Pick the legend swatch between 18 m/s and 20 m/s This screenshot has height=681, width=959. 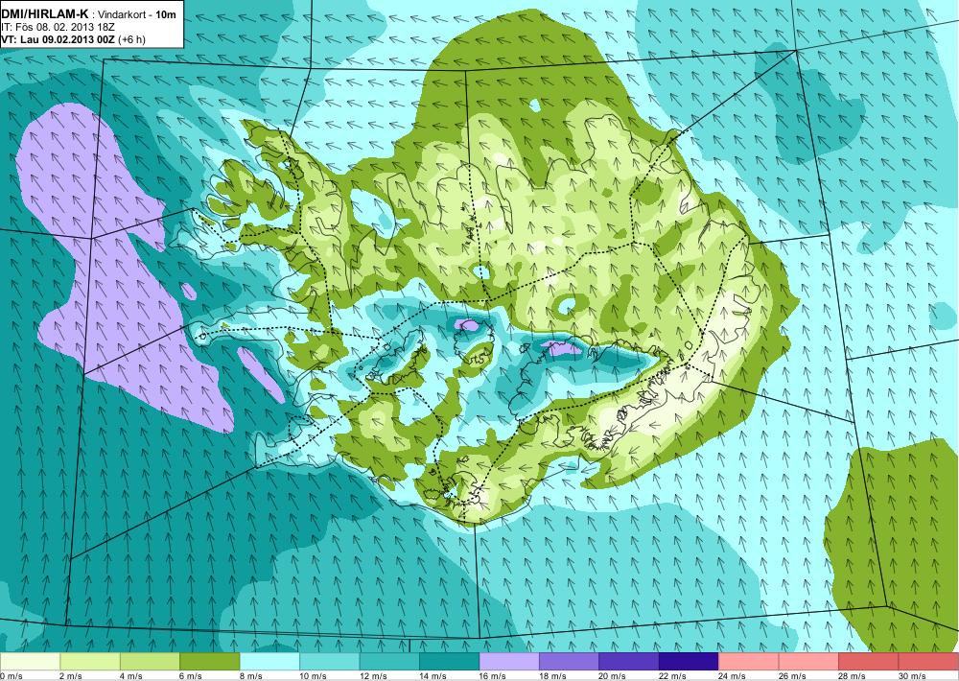pos(570,662)
